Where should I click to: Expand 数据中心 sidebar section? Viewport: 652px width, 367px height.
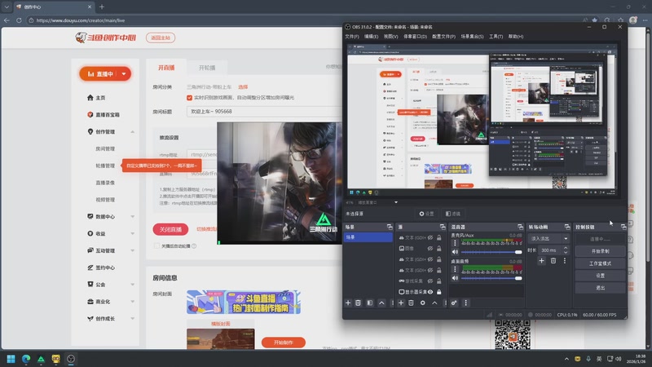point(132,217)
